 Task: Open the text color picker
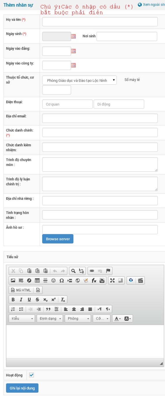tap(117, 318)
